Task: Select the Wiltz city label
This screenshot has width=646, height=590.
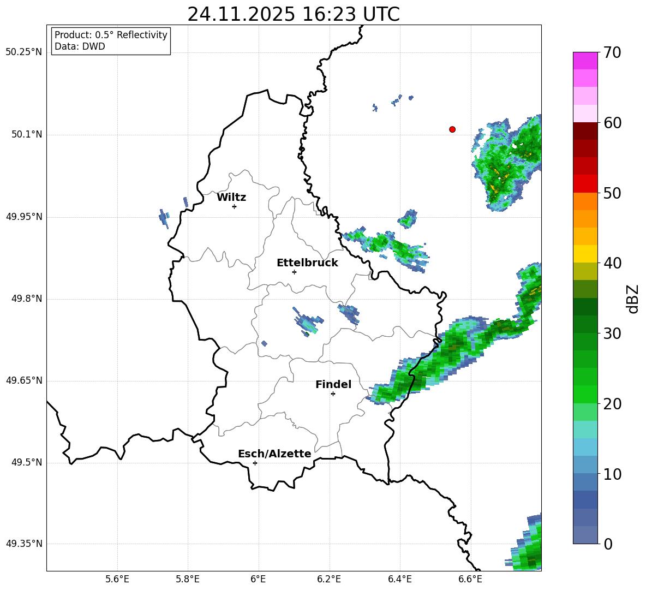Action: (x=231, y=198)
